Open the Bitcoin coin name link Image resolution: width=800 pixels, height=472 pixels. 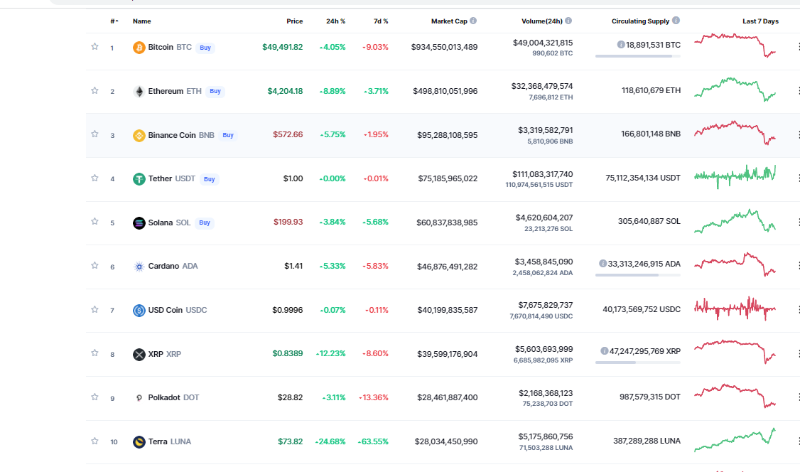[x=161, y=47]
